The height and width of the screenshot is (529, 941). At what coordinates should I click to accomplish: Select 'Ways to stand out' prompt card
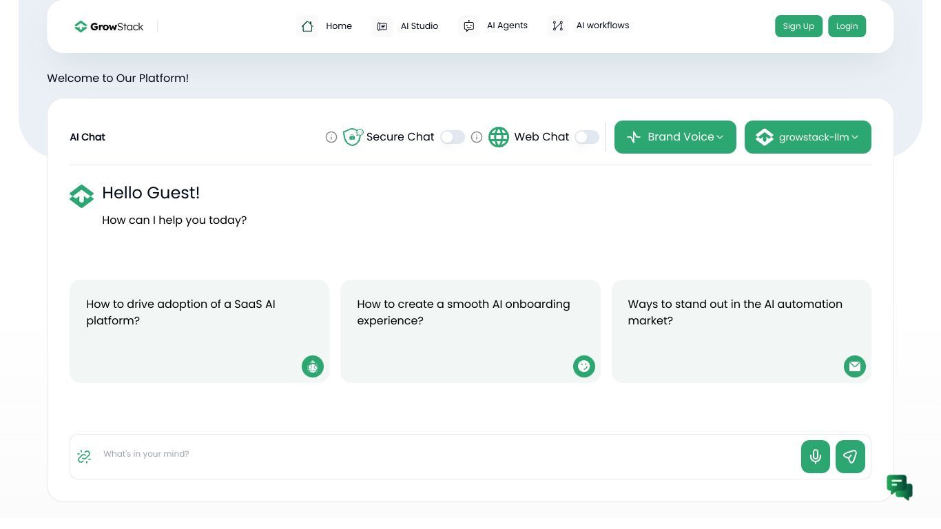pos(741,331)
